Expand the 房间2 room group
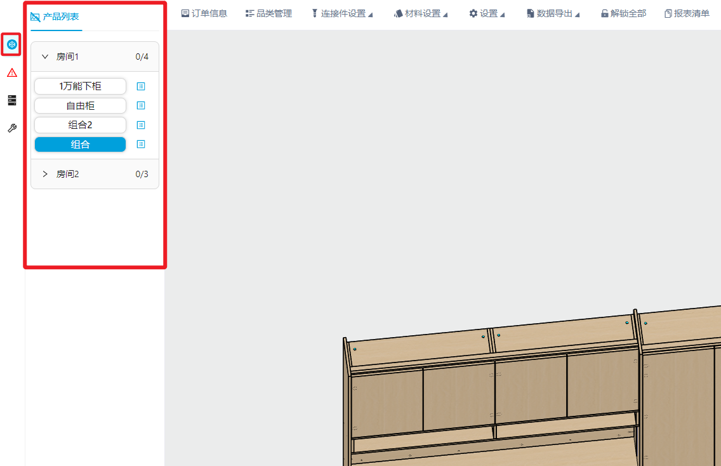 45,174
